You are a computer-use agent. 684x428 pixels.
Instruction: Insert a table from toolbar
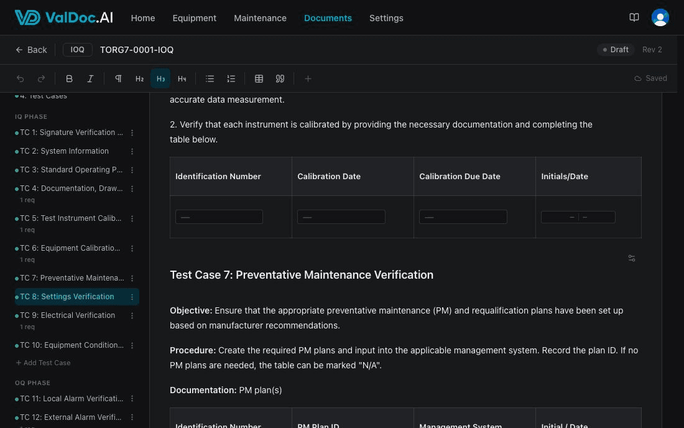[259, 78]
